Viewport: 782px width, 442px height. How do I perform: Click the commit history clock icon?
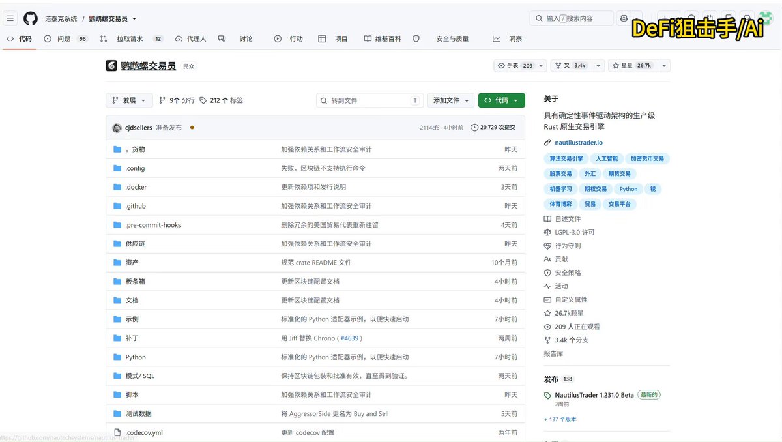(x=474, y=128)
